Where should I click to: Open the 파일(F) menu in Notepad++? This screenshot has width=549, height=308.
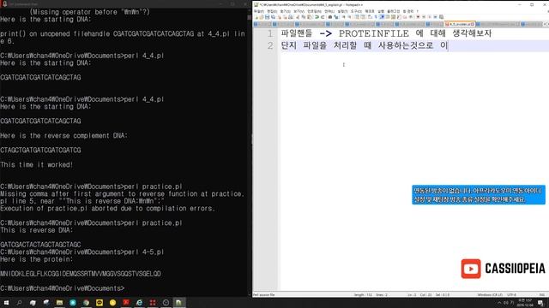coord(259,11)
